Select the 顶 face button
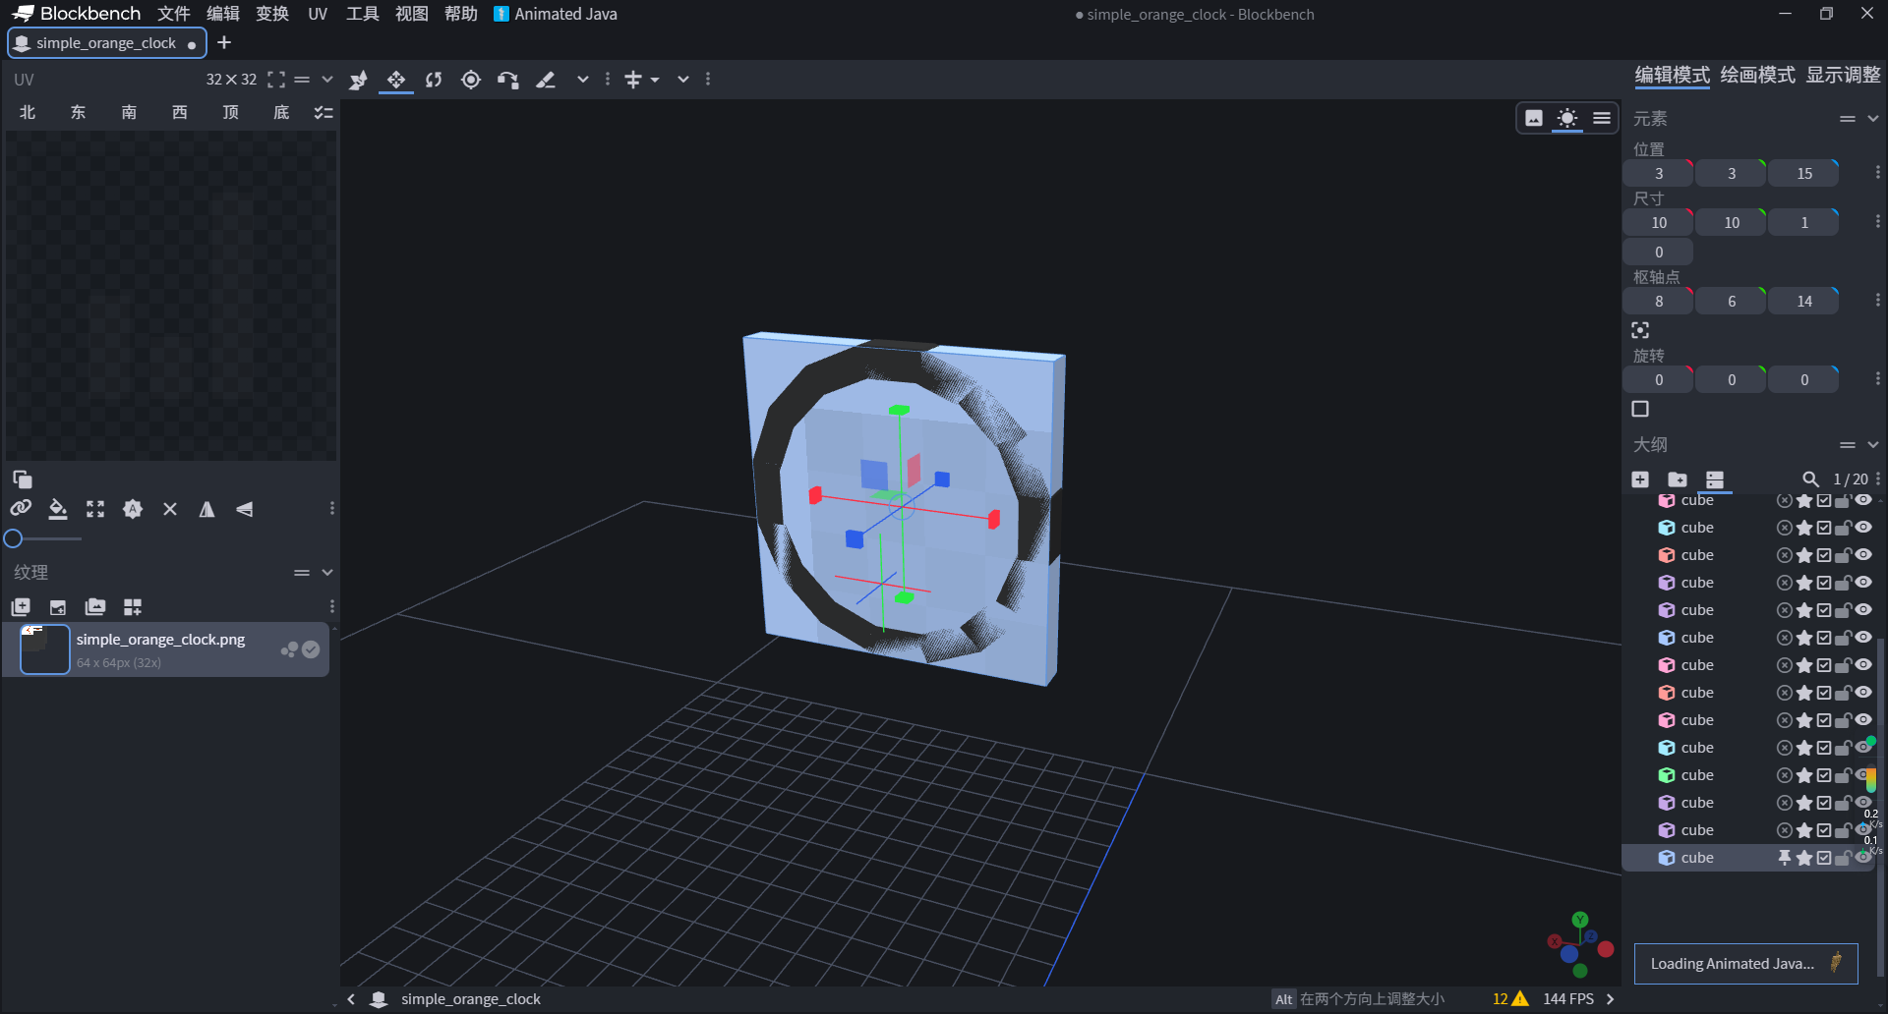Image resolution: width=1888 pixels, height=1014 pixels. (x=230, y=113)
